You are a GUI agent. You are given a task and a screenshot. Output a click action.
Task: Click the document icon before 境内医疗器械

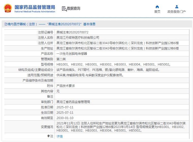coord(6,24)
